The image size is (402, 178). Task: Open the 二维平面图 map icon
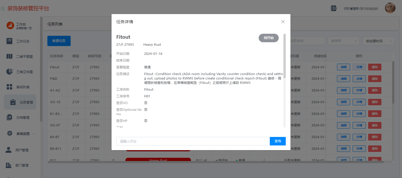point(9,56)
